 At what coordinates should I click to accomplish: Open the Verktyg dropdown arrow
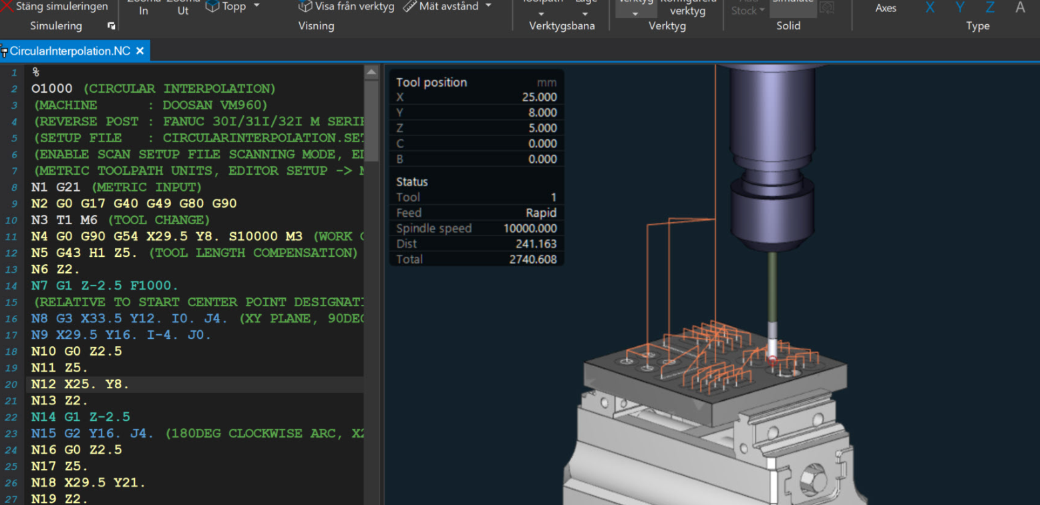click(x=635, y=14)
